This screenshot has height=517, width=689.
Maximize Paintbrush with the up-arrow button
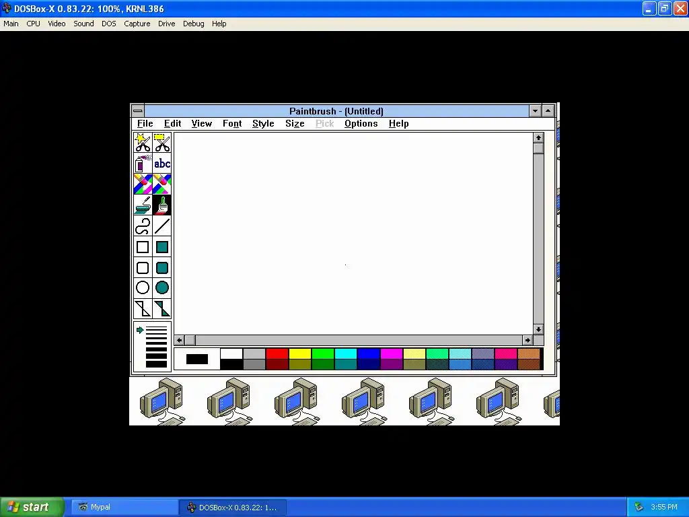[548, 111]
